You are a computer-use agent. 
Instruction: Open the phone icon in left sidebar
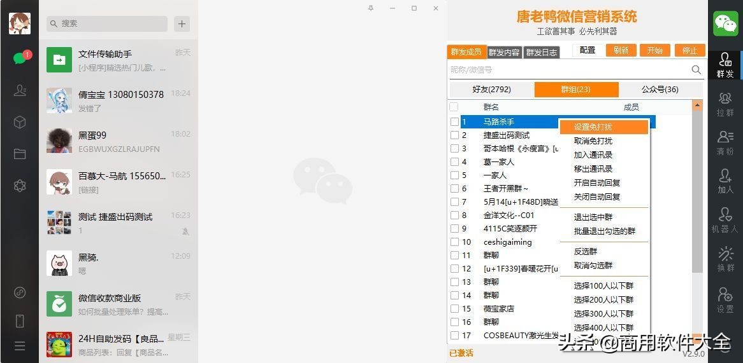coord(19,321)
